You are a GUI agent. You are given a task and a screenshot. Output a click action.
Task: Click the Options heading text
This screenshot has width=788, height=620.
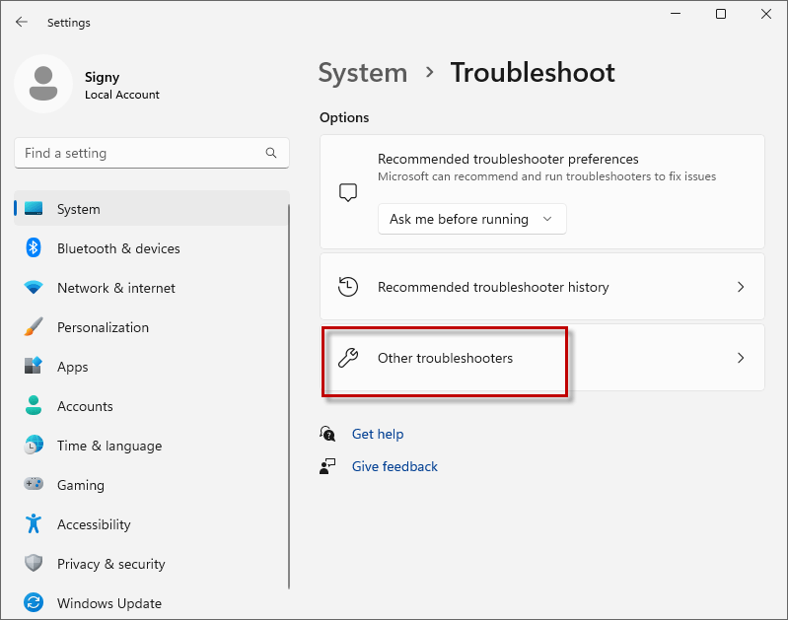(344, 117)
